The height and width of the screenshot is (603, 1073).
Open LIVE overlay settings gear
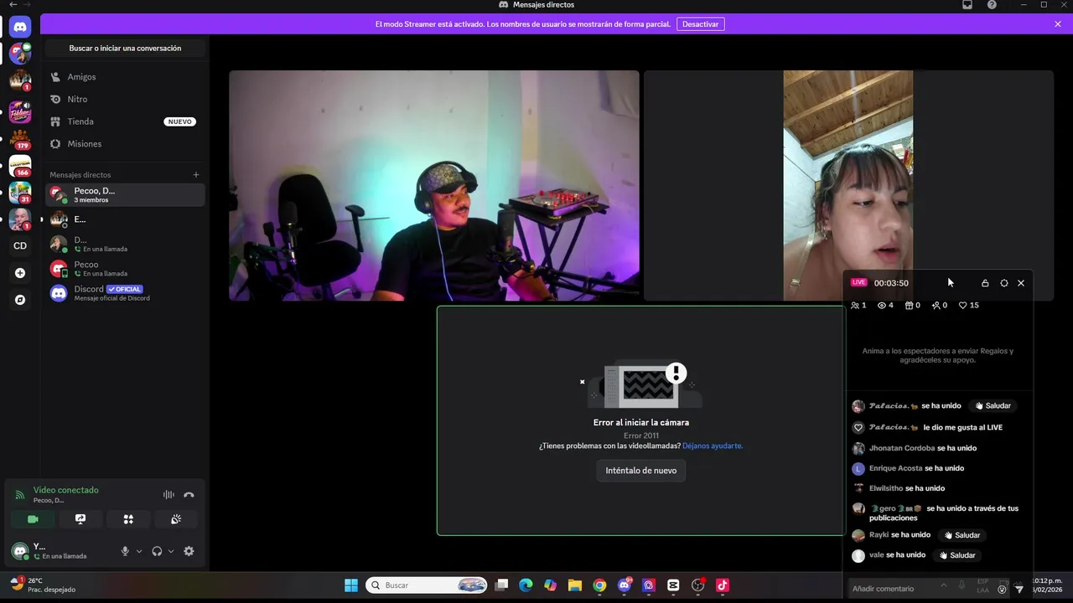[1004, 283]
